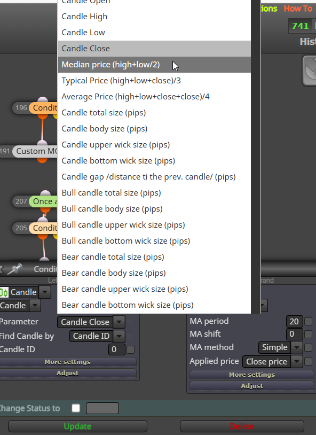Toggle the checkbox beside the Candle ID value
This screenshot has height=435, width=316.
tap(131, 349)
